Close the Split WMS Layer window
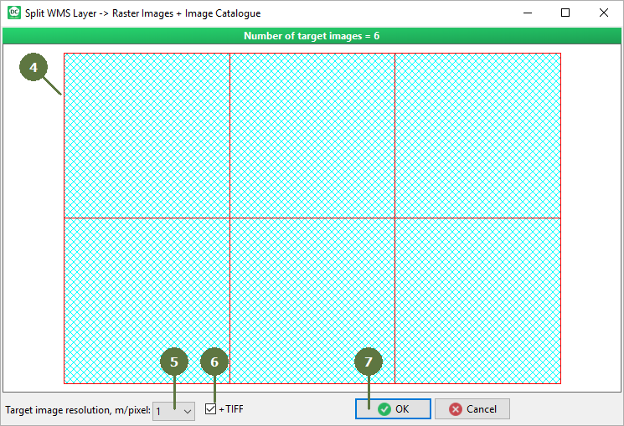The width and height of the screenshot is (624, 426). tap(604, 13)
